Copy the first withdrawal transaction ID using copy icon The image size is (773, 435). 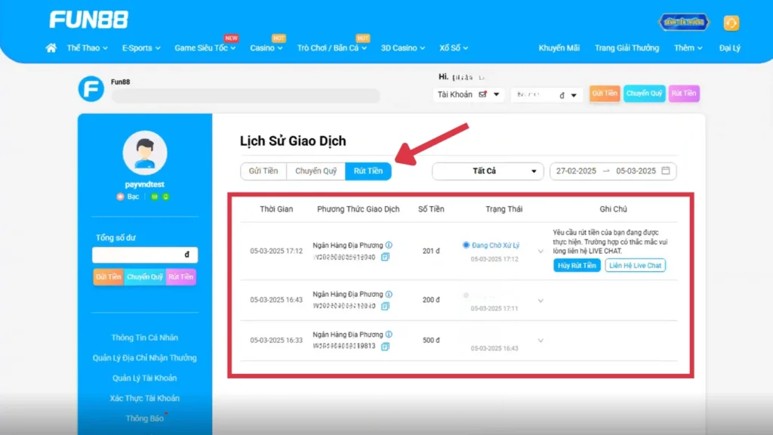coord(384,258)
